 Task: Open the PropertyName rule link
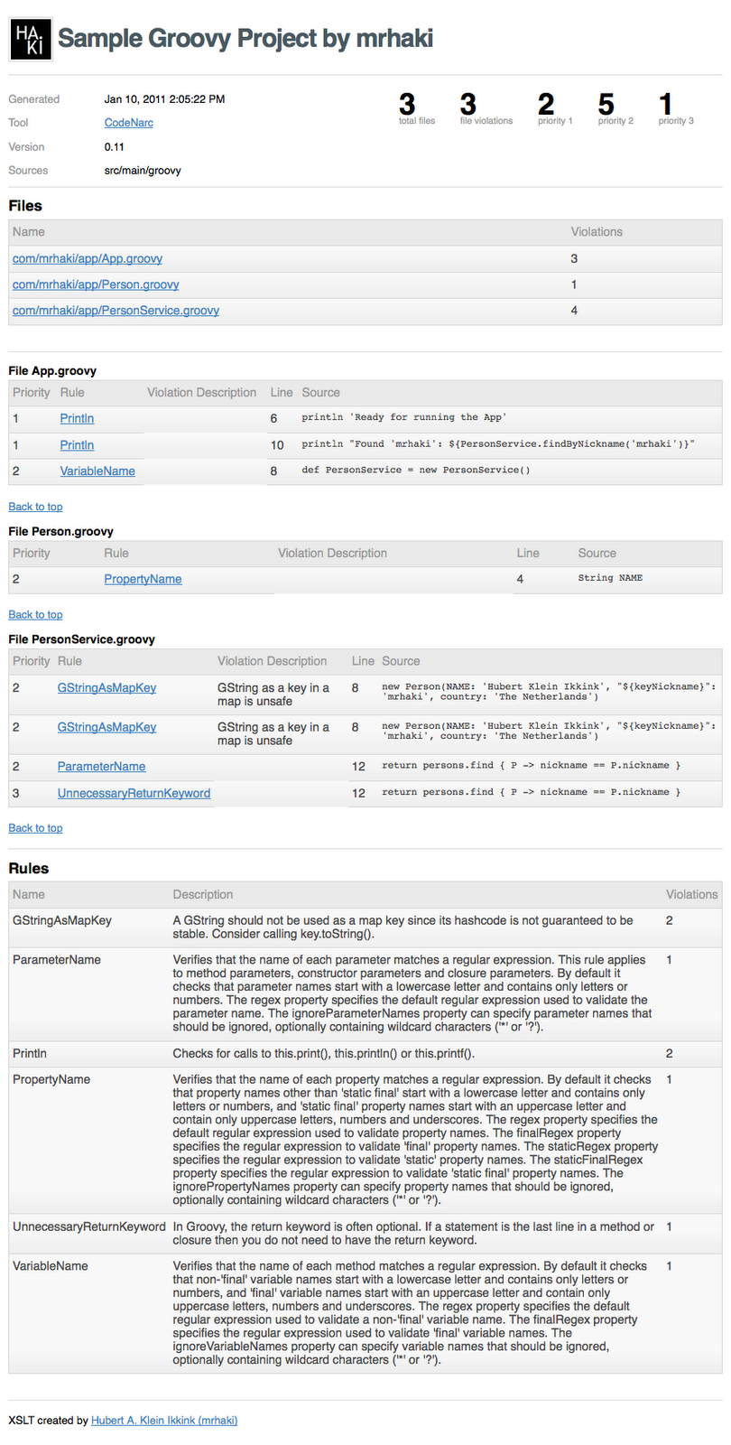click(143, 580)
